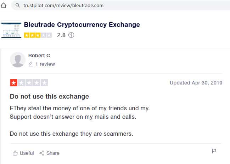Click the pencil icon beside 1 review

coord(30,64)
